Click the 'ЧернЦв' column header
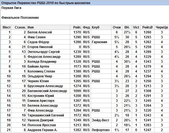The image size is (169, 133). 162,27
